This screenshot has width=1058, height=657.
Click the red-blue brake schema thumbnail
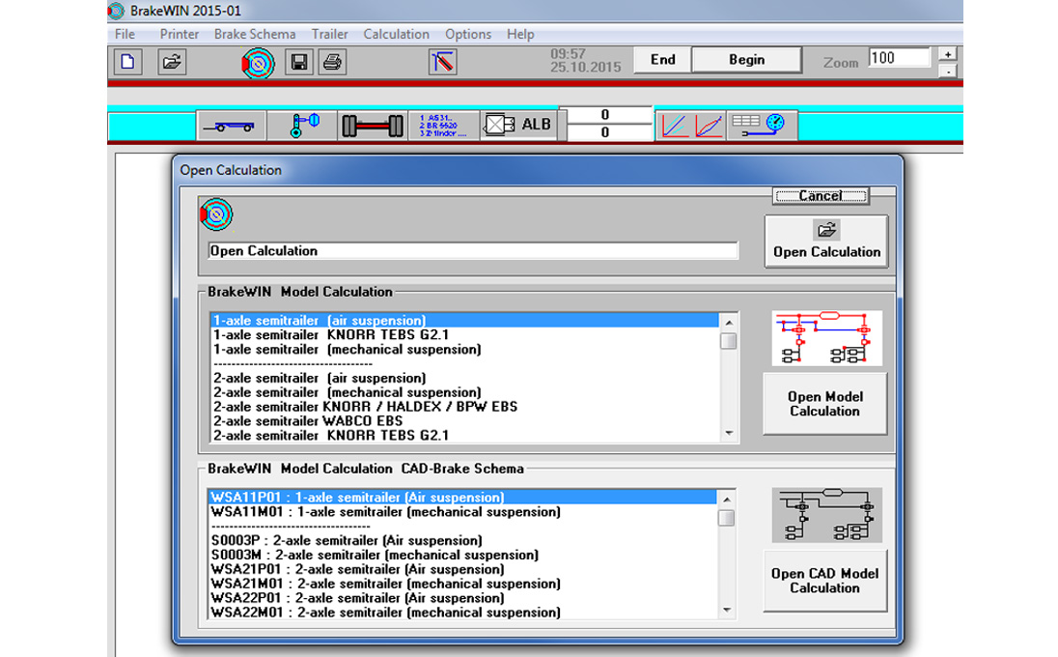826,338
